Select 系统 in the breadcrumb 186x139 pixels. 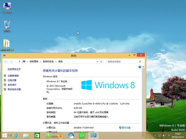click(x=60, y=62)
